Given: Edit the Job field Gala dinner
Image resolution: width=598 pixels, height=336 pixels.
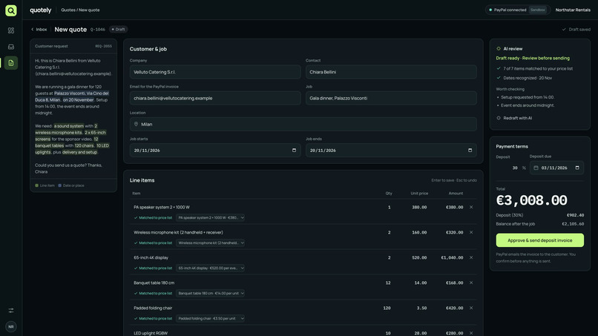Looking at the screenshot, I should [391, 98].
